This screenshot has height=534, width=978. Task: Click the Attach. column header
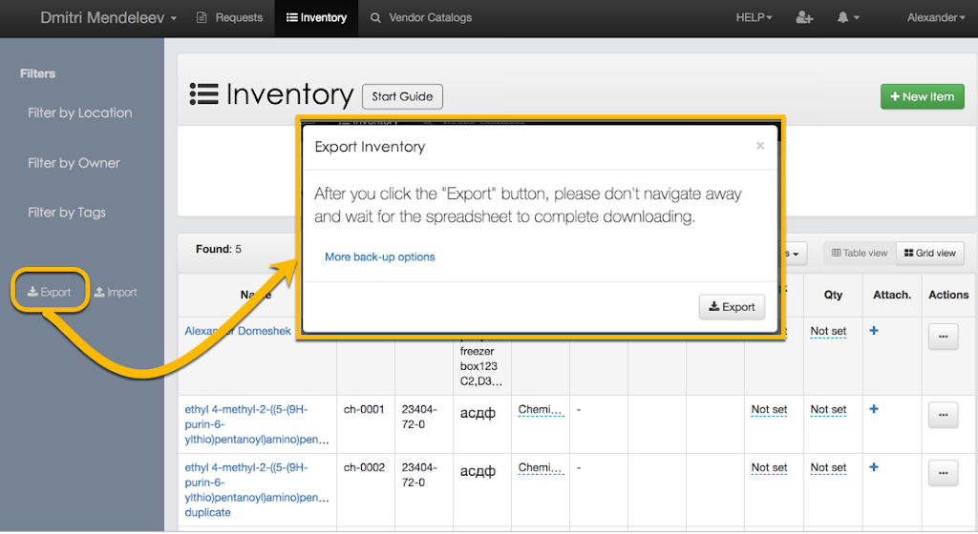pyautogui.click(x=892, y=295)
